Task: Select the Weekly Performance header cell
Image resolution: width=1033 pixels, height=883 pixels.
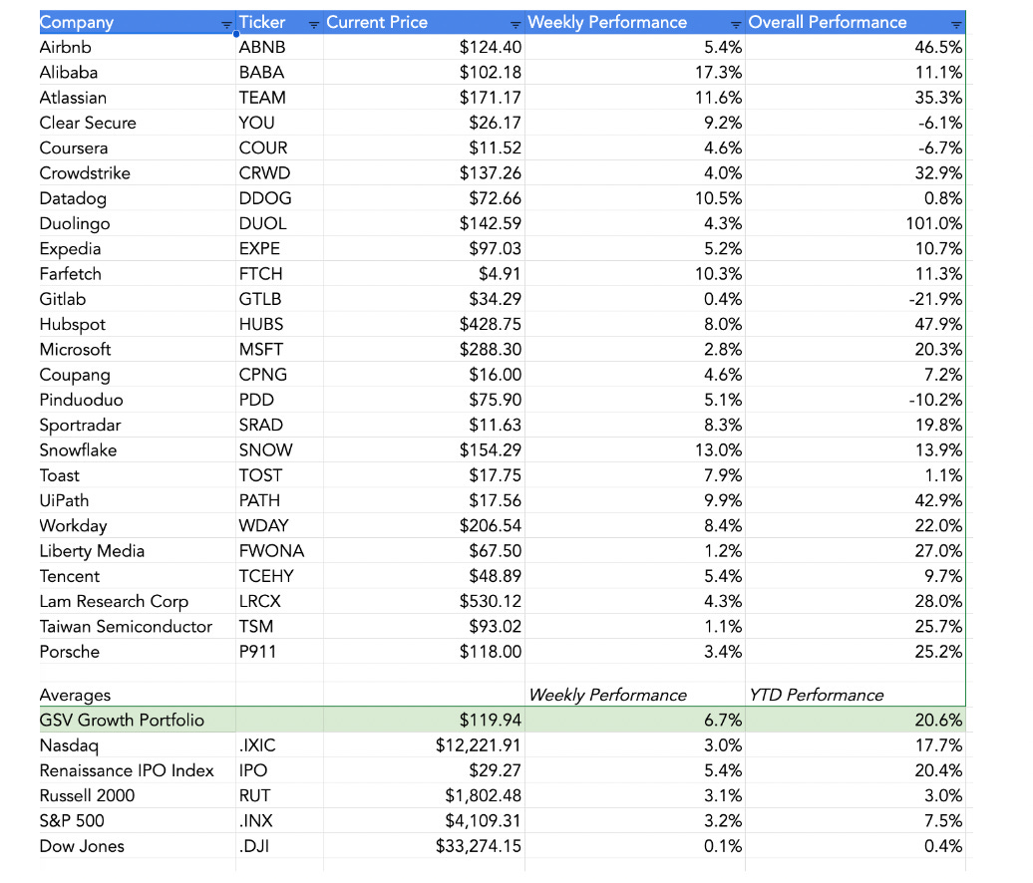Action: pyautogui.click(x=634, y=22)
